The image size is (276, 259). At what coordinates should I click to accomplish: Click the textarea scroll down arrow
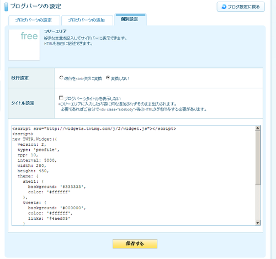pos(258,223)
